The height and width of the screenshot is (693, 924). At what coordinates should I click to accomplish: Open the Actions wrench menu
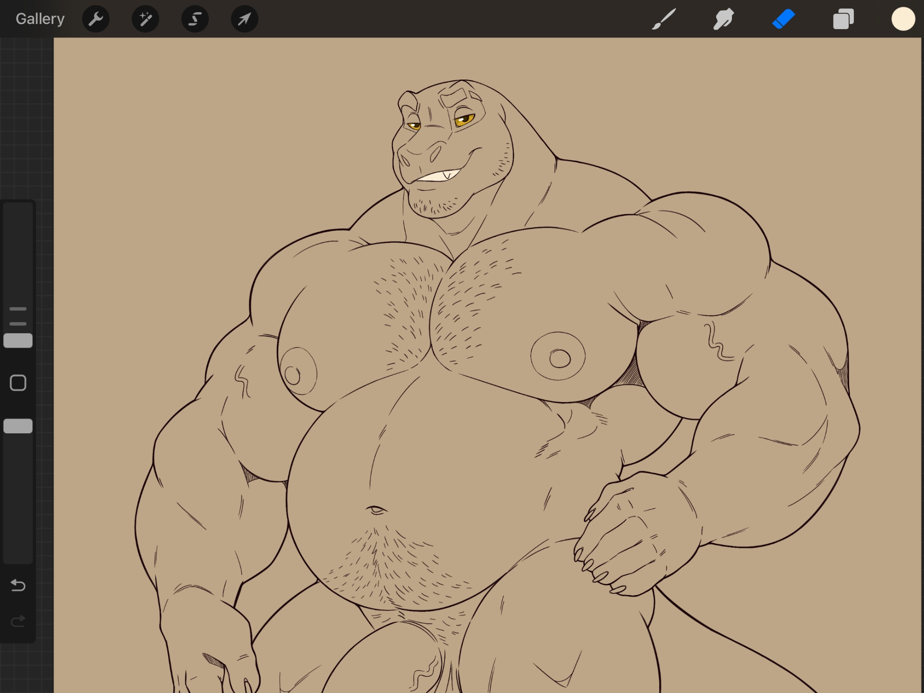96,19
